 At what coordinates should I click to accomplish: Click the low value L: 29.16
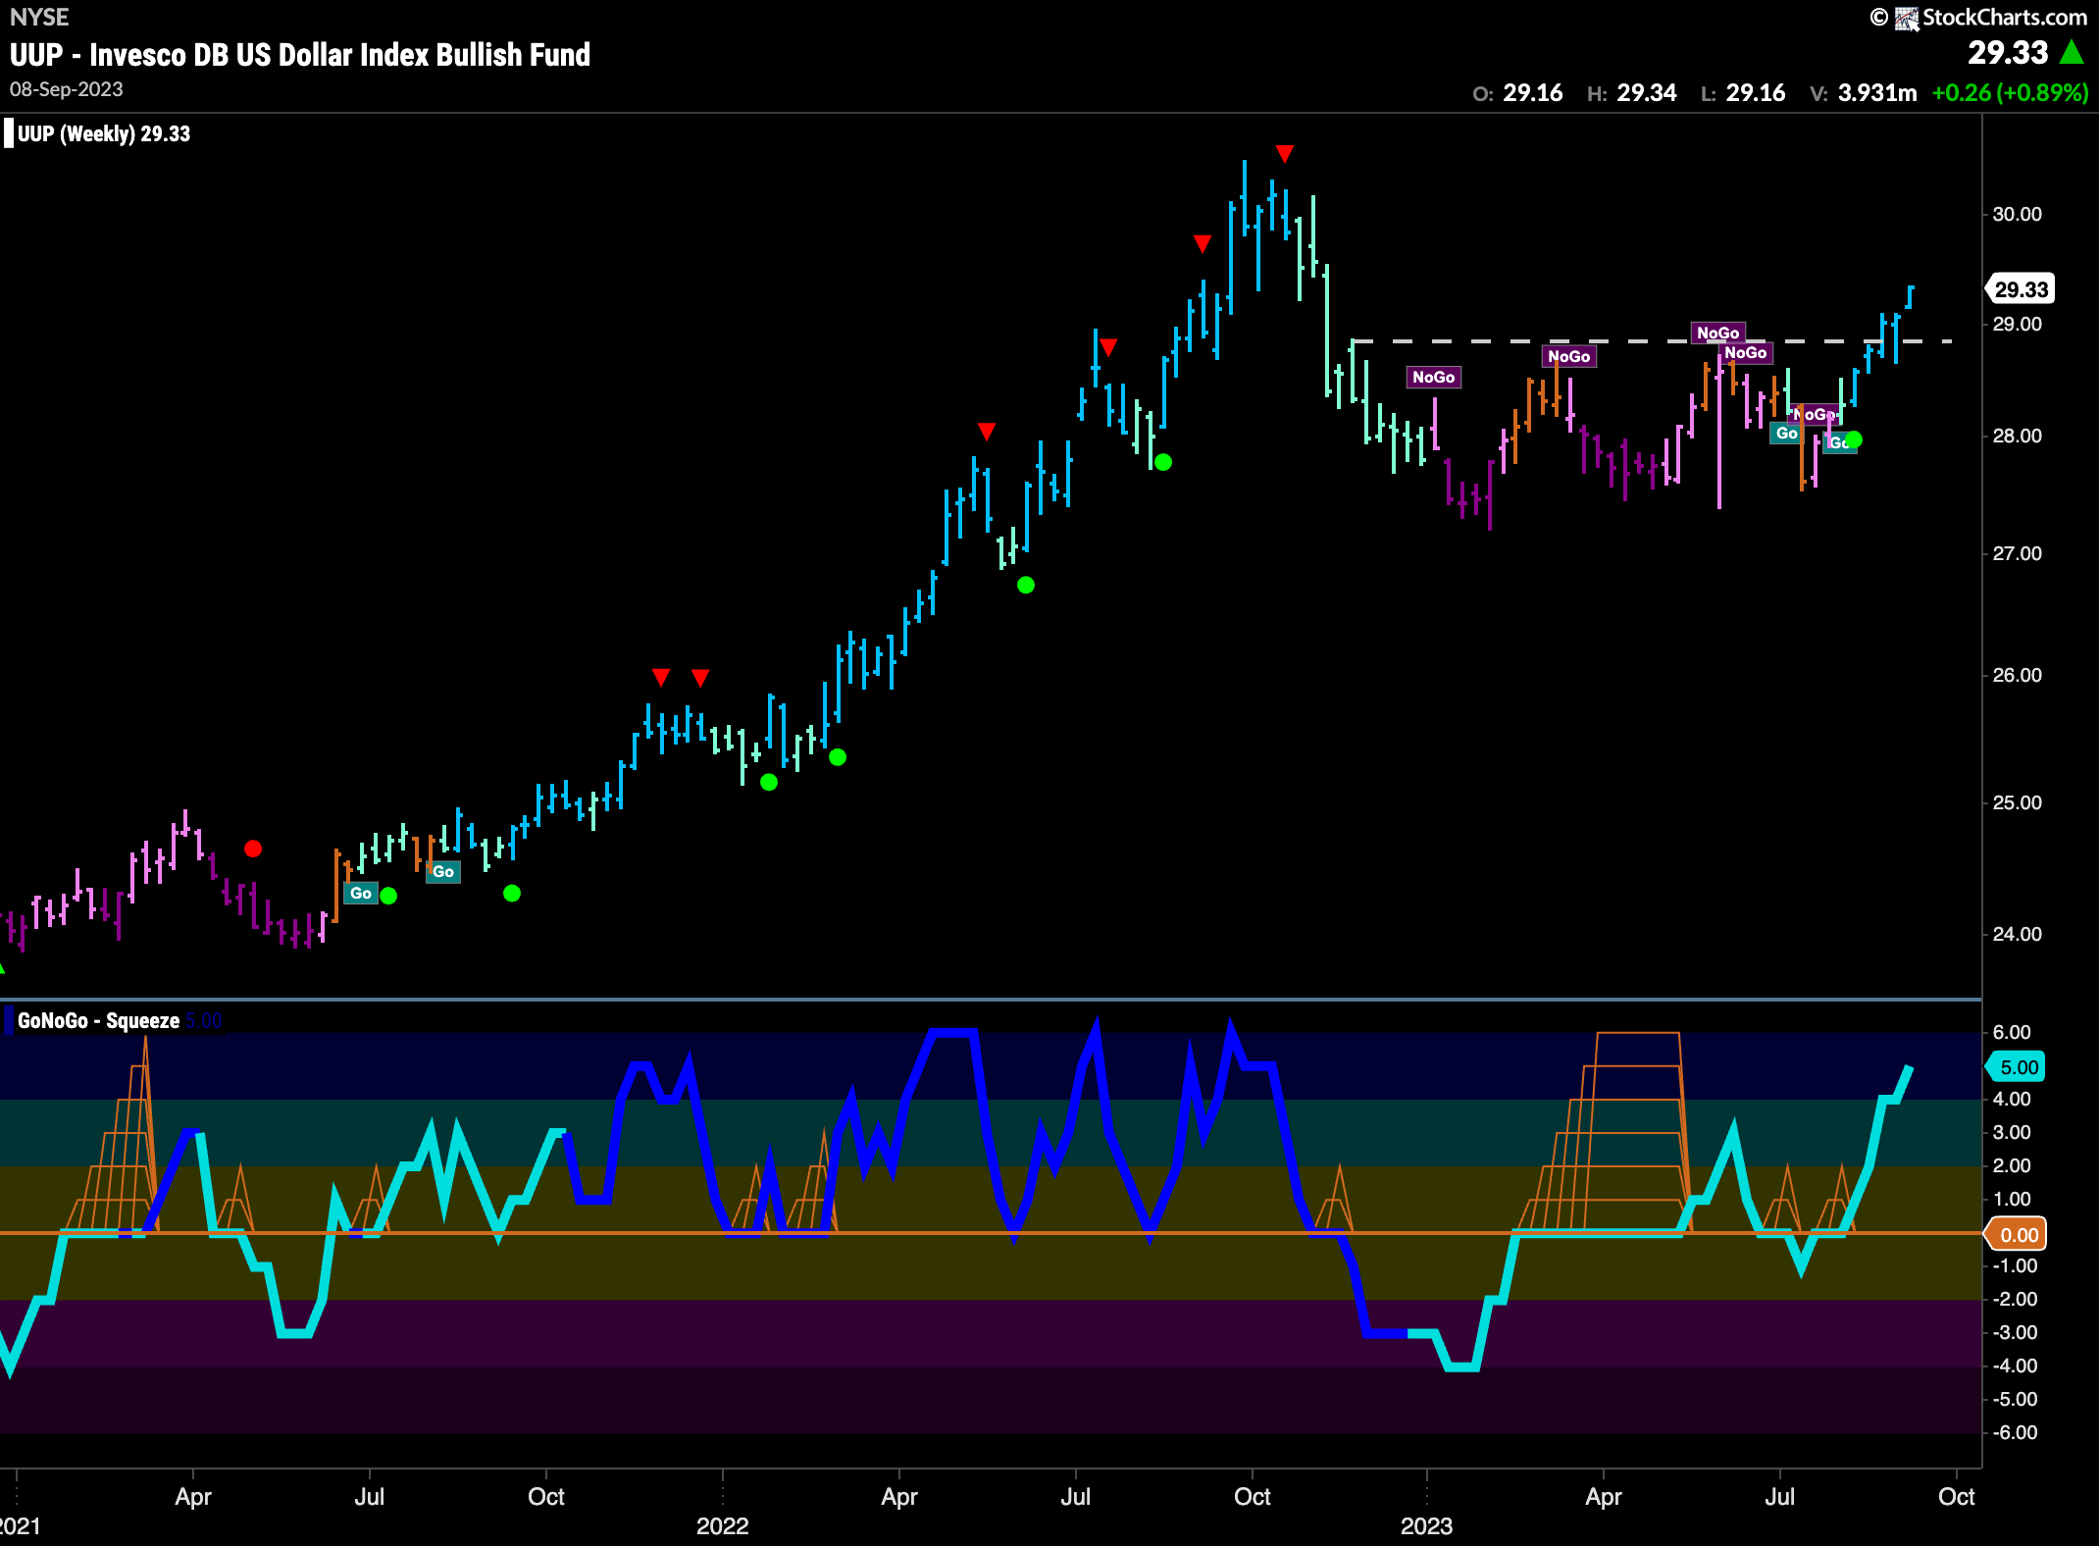pos(1743,93)
